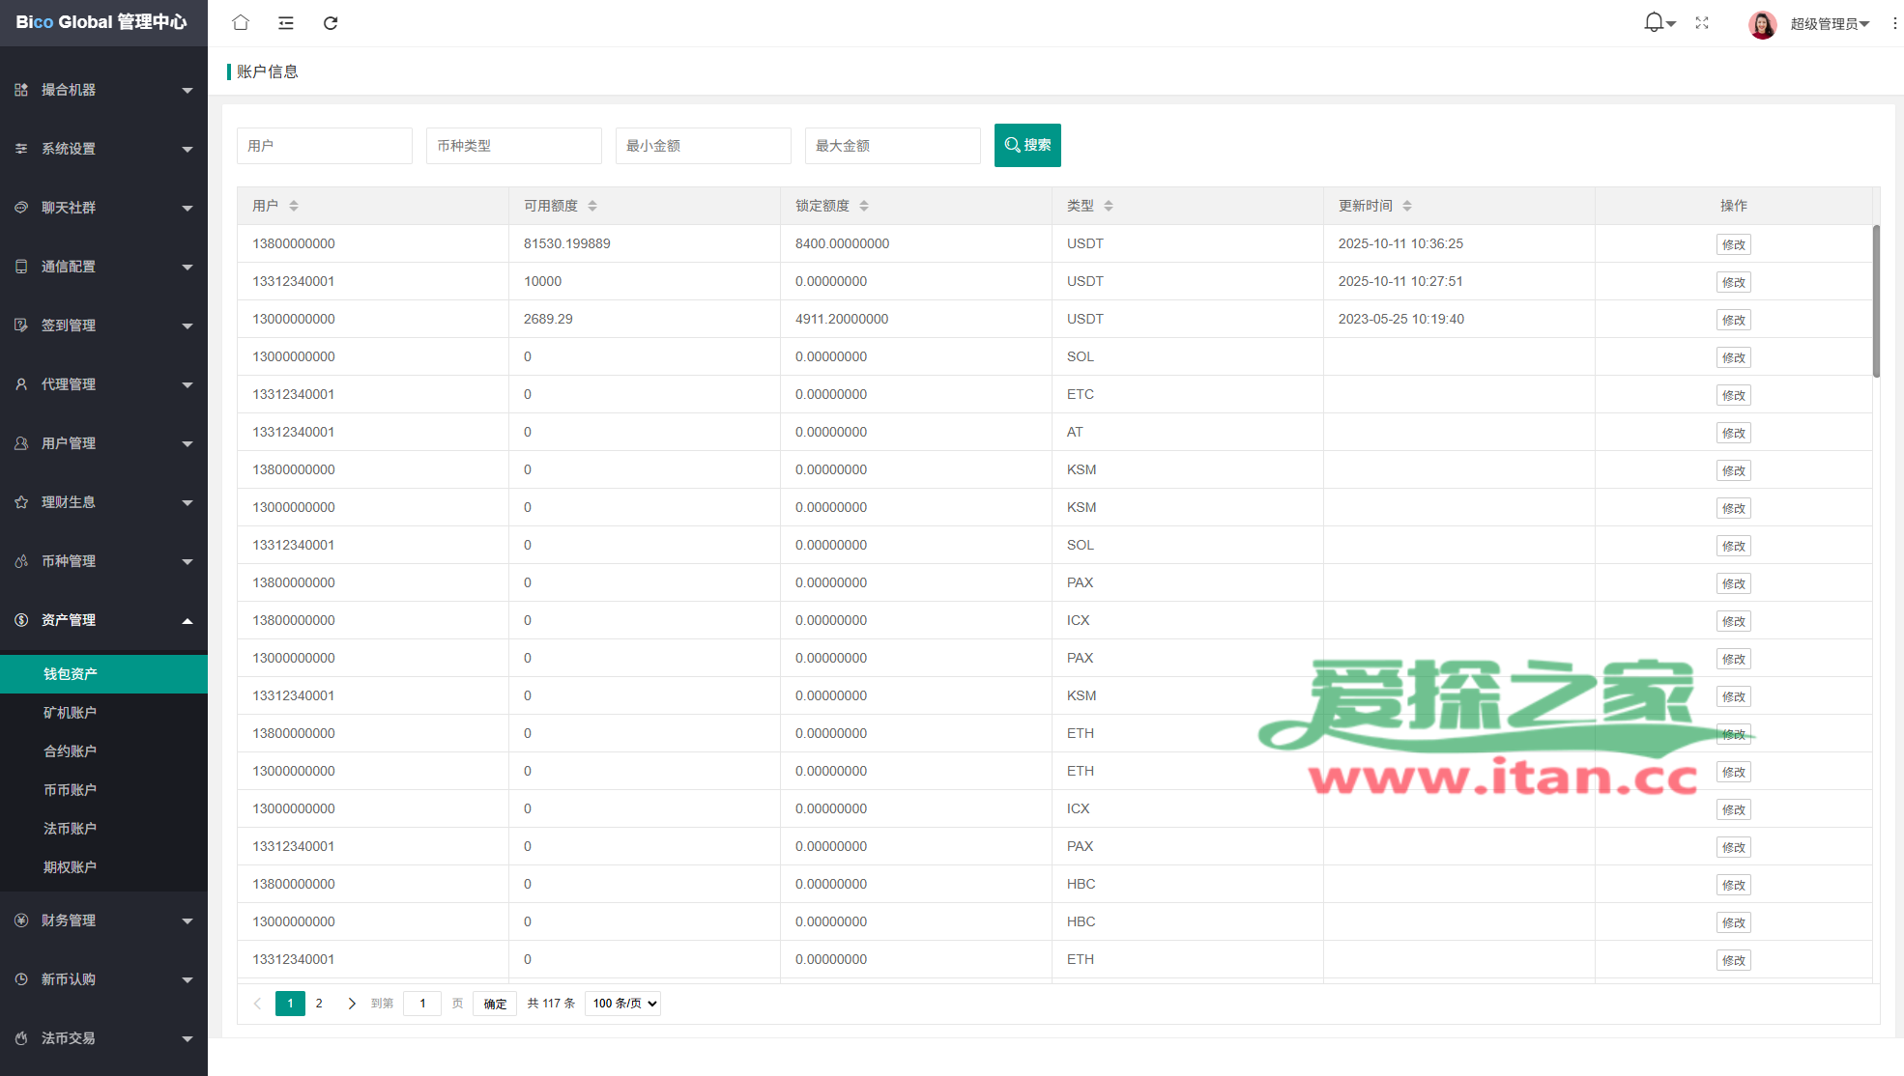1904x1076 pixels.
Task: Click 修改 for the first 13800000000 USDT row
Action: [x=1733, y=244]
